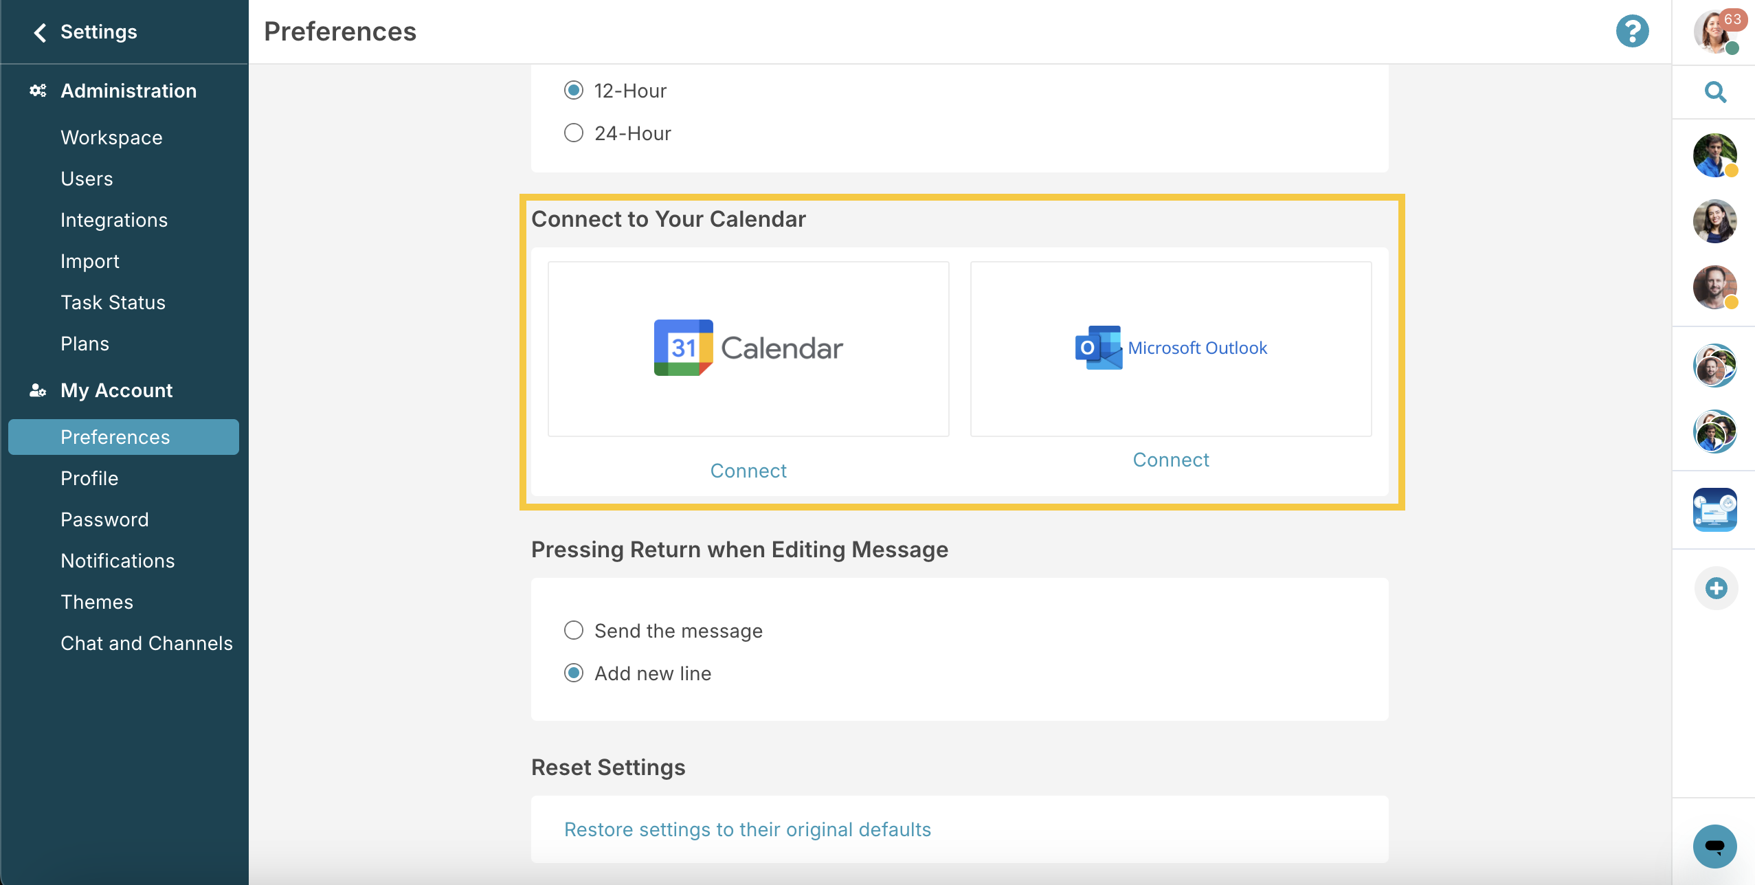The width and height of the screenshot is (1755, 885).
Task: Select Add new line option
Action: [574, 673]
